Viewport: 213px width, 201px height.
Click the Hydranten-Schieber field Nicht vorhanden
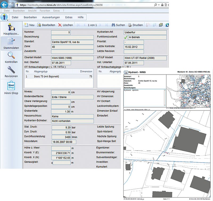72,121
